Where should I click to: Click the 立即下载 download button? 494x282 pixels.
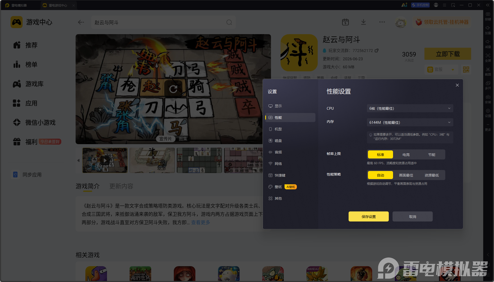click(448, 54)
